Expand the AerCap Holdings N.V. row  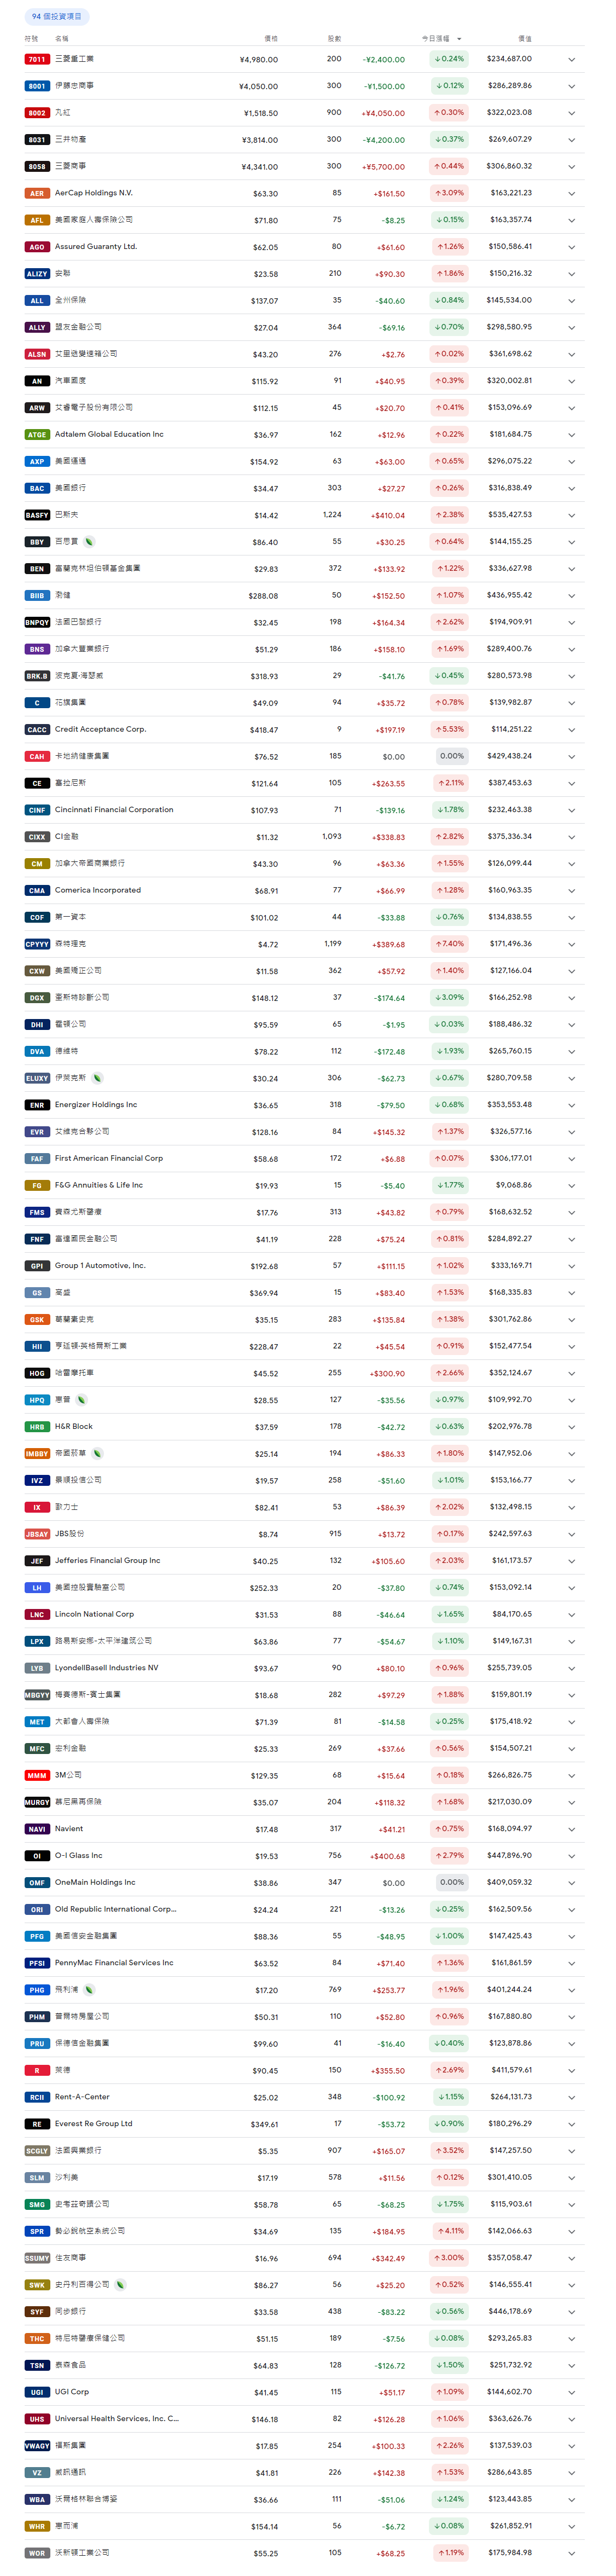click(x=572, y=194)
